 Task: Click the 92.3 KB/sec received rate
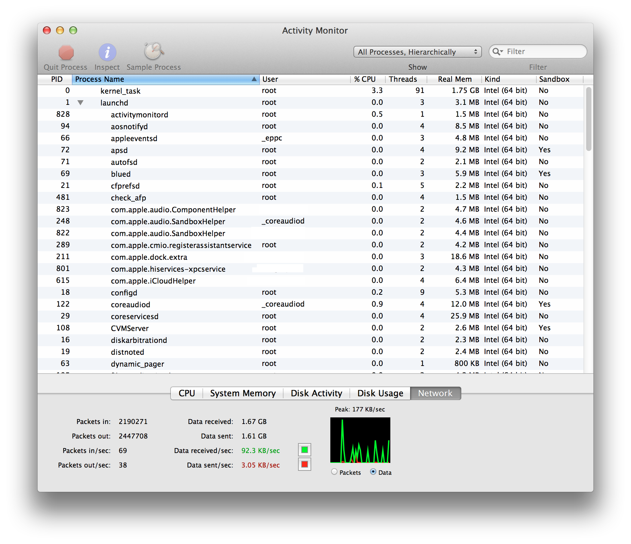(260, 450)
